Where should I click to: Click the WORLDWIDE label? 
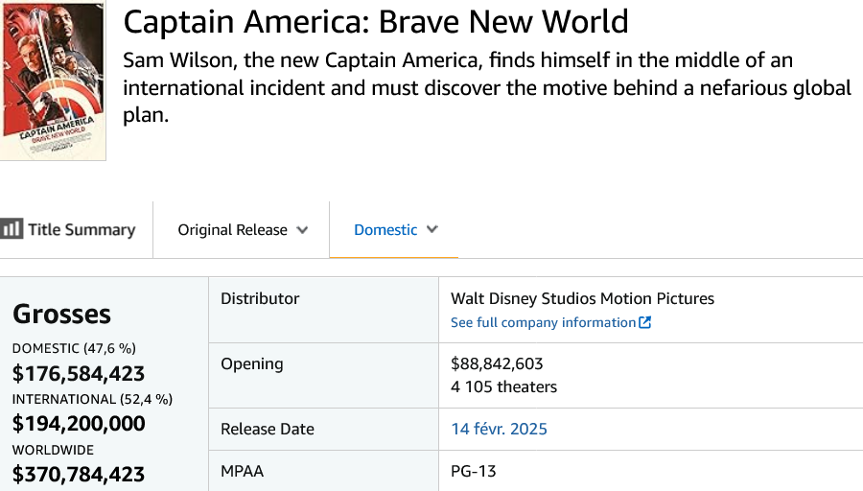pos(53,450)
